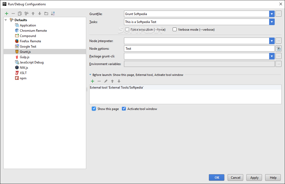Image resolution: width=285 pixels, height=184 pixels.
Task: Open the Package grunt-cli dropdown
Action: click(272, 56)
